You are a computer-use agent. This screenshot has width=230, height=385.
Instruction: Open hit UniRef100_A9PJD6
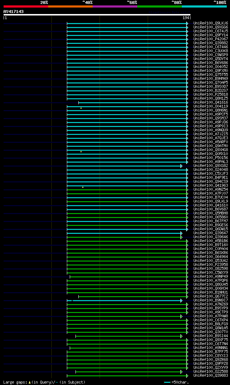(211, 122)
